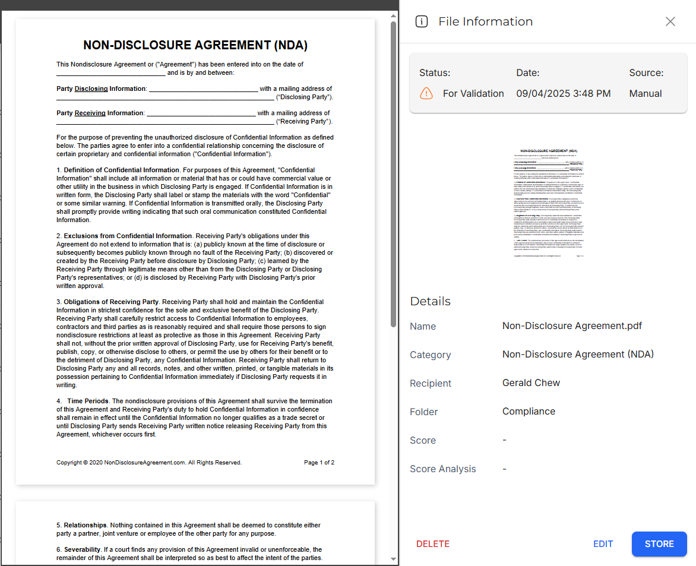
Task: Click the For Validation status text
Action: click(x=473, y=94)
